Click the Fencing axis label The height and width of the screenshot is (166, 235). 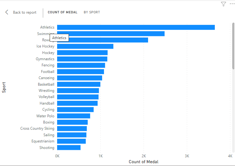coord(48,65)
